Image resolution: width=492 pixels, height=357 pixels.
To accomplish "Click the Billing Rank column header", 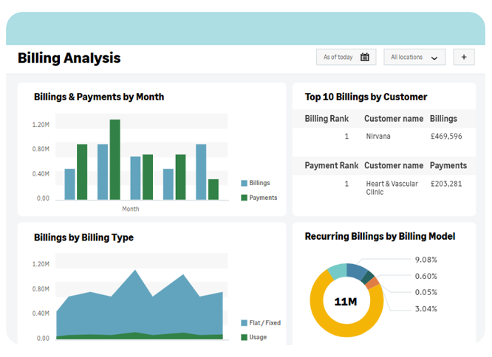I will (x=327, y=119).
